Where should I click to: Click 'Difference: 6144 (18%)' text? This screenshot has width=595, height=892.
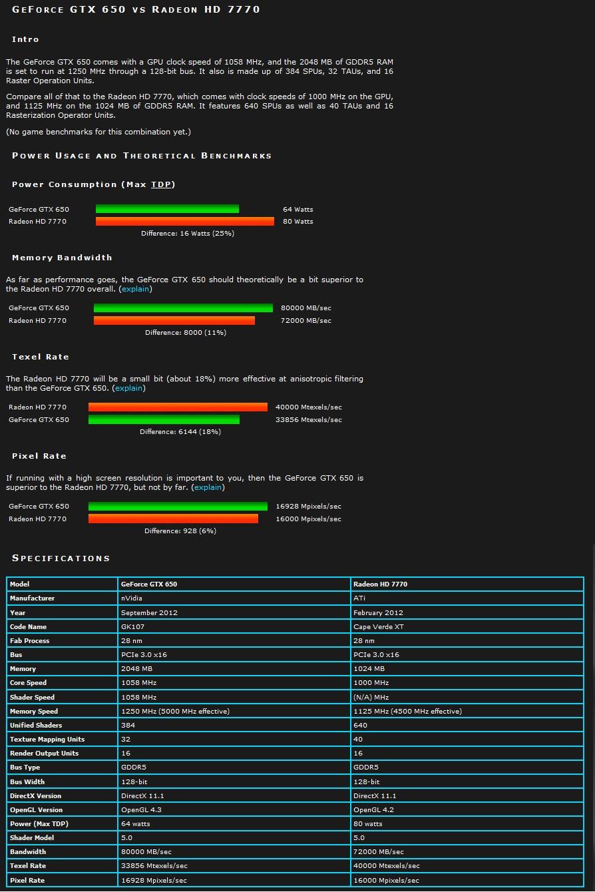point(180,432)
